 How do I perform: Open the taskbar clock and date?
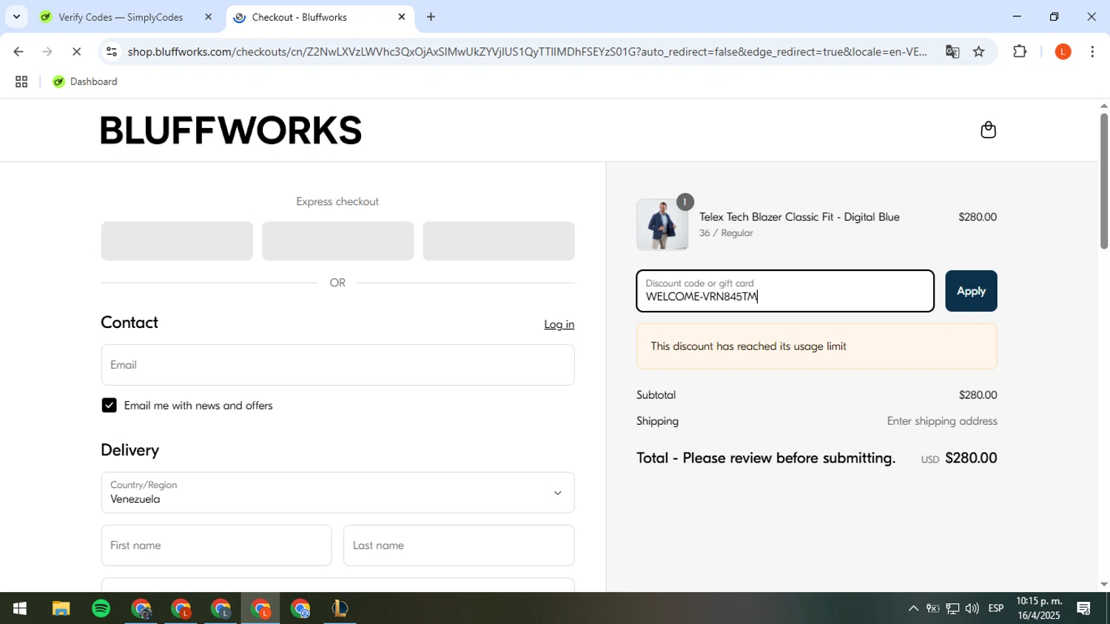point(1039,608)
